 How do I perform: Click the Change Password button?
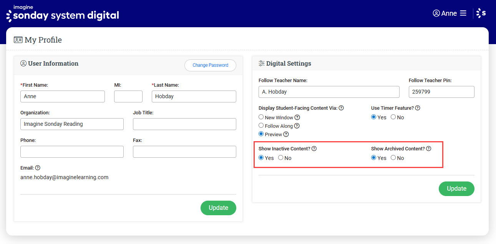[x=210, y=65]
